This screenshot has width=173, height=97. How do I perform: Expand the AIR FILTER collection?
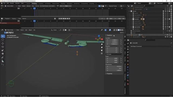click(x=131, y=27)
